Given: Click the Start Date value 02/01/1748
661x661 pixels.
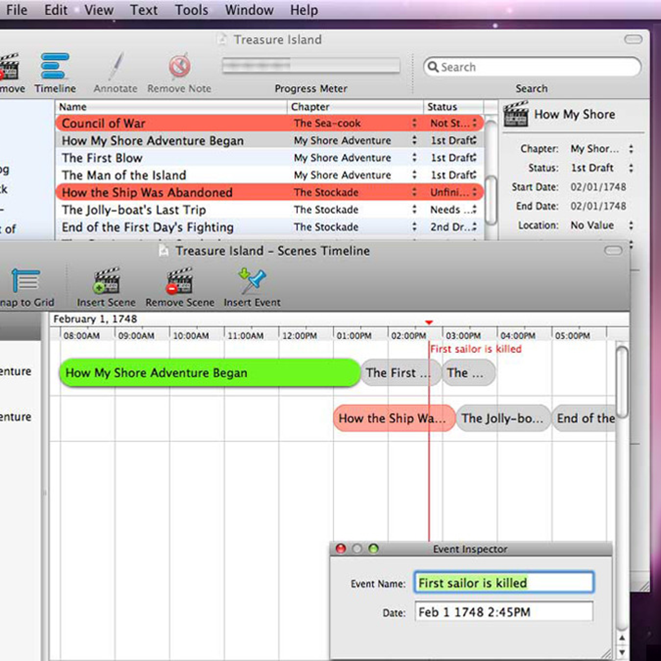Looking at the screenshot, I should (x=598, y=187).
